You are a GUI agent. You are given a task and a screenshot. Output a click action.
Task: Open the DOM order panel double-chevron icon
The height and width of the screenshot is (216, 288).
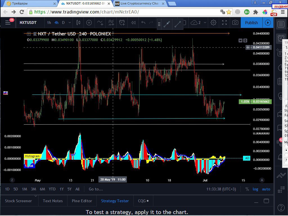pos(281,175)
